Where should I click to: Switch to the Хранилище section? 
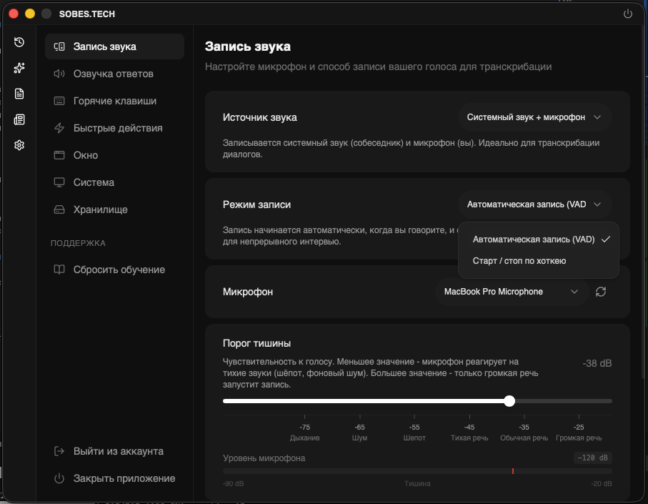[x=100, y=209]
